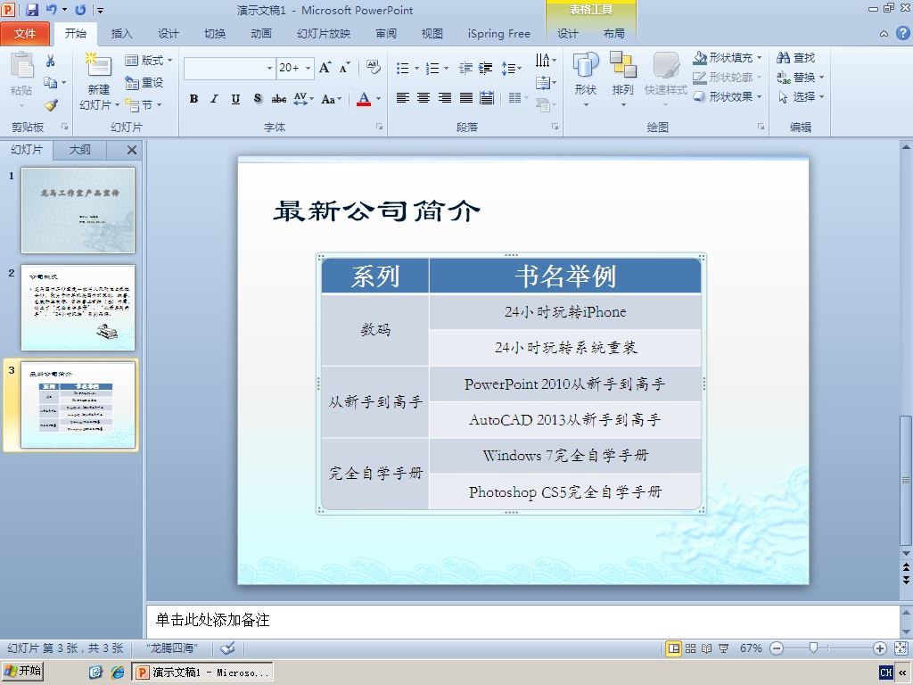
Task: Click the Internet Explorer taskbar icon
Action: pyautogui.click(x=118, y=673)
